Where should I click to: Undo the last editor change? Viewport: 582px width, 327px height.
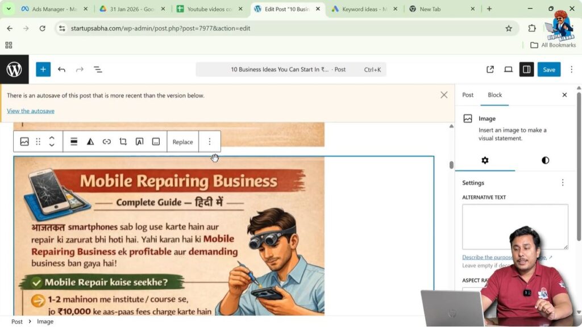[61, 69]
